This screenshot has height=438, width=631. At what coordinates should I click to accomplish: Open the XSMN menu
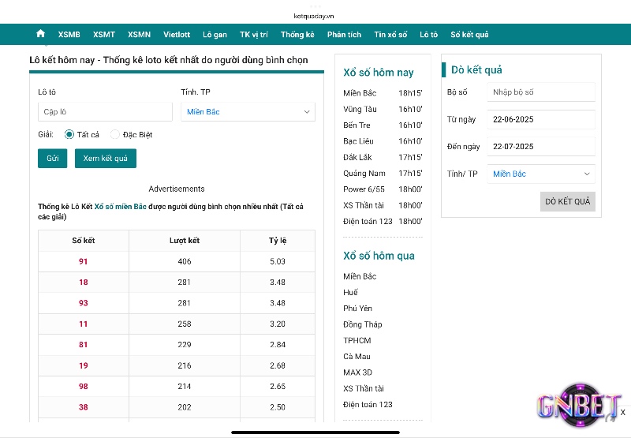tap(140, 35)
